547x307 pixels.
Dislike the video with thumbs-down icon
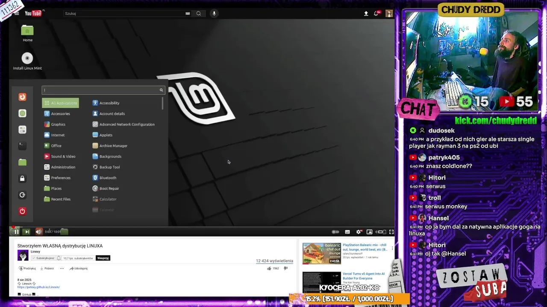pos(286,268)
